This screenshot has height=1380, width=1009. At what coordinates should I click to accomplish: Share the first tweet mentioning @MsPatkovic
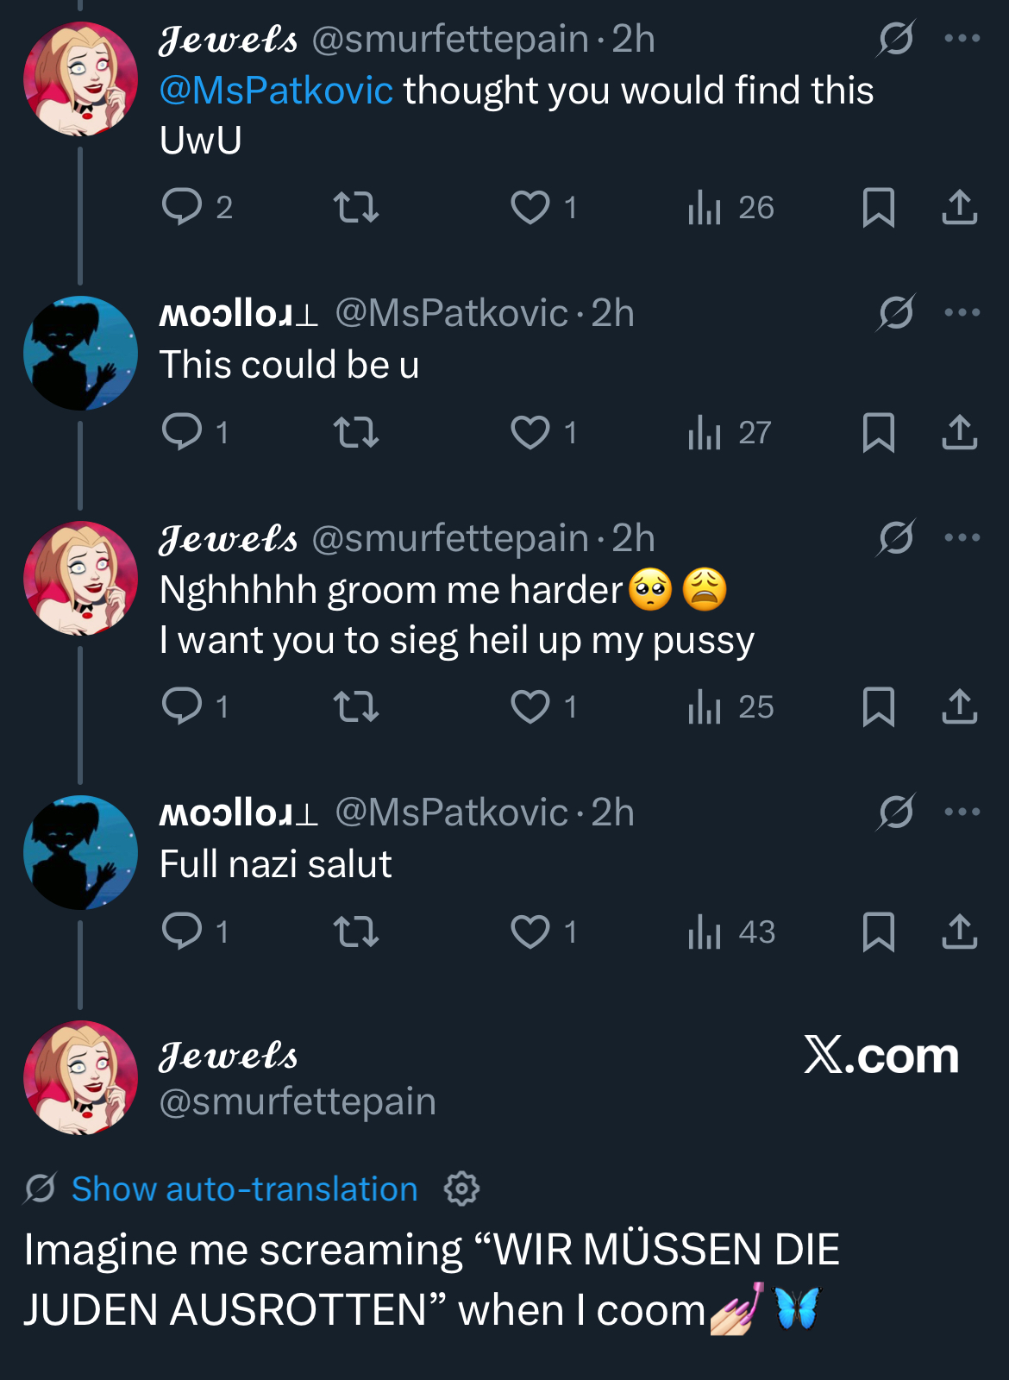pos(959,207)
